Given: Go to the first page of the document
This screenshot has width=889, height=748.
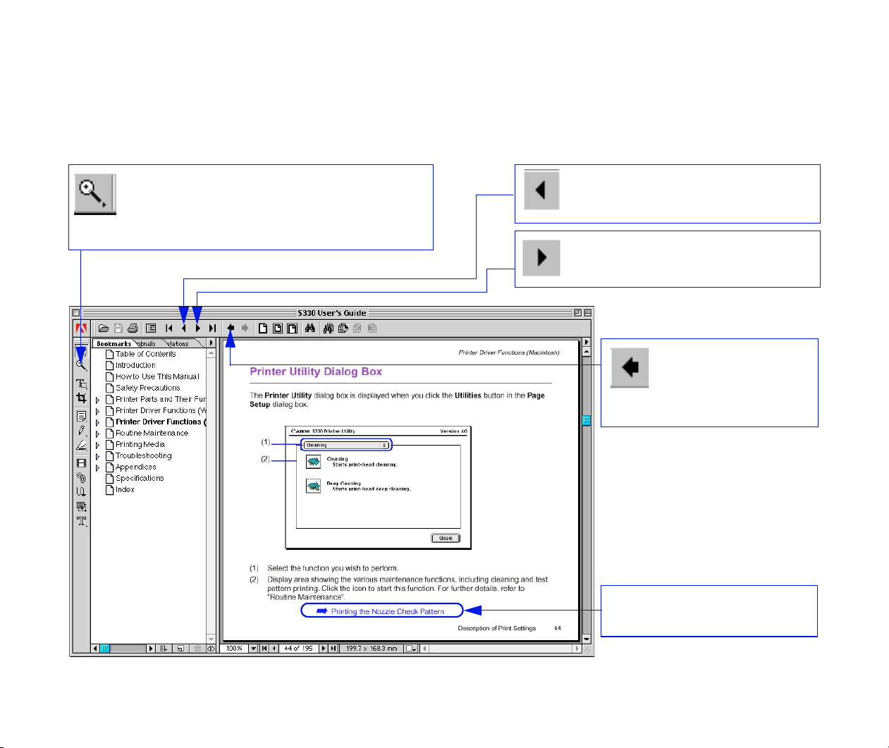Looking at the screenshot, I should [169, 328].
